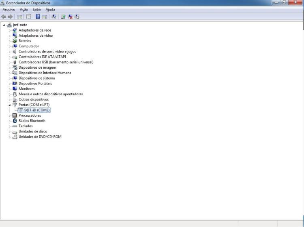This screenshot has height=227, width=304.
Task: Select Dispositivos Portáteis entry
Action: coord(35,84)
